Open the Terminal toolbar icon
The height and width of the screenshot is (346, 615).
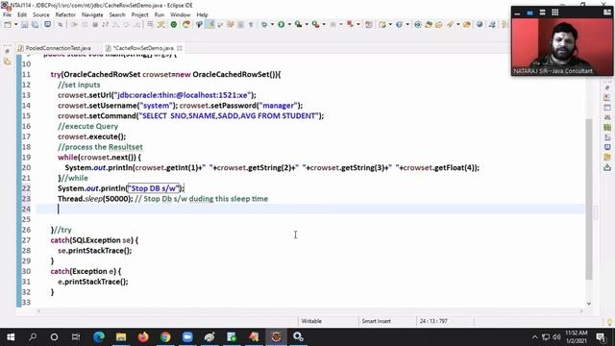tap(47, 25)
